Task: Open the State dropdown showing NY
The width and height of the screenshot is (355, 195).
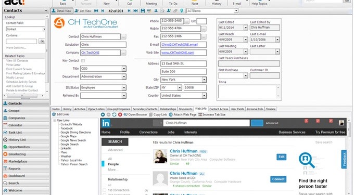Action: tap(180, 87)
